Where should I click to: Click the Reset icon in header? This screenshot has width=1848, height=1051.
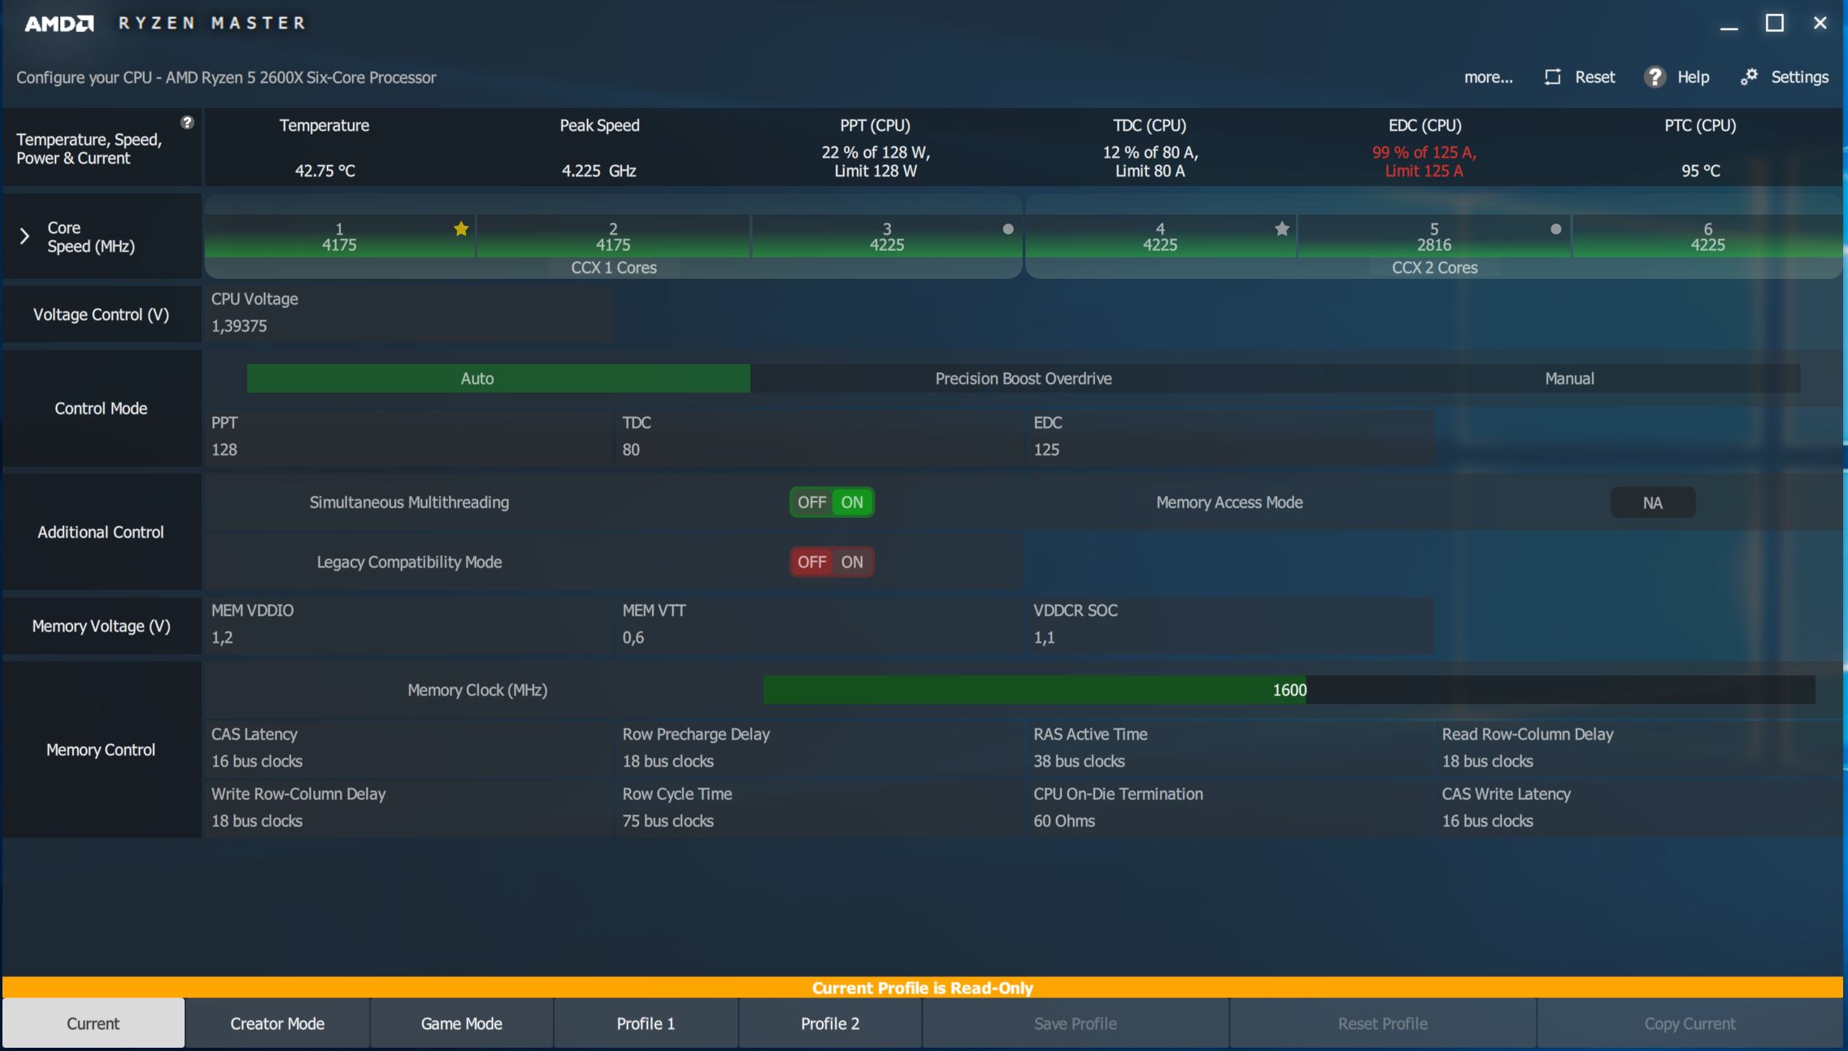[1553, 77]
